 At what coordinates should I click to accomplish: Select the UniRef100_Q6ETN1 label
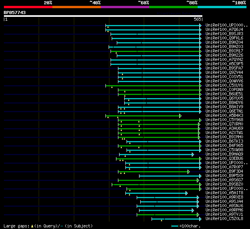pos(224,111)
